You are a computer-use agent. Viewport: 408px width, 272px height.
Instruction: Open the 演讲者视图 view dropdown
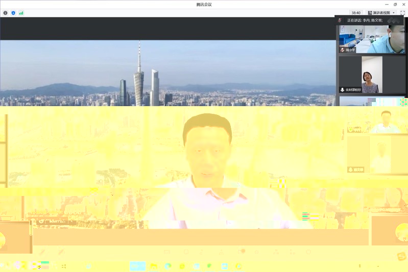[x=381, y=13]
